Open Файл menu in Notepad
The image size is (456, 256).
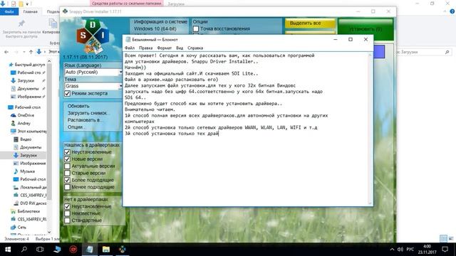pyautogui.click(x=130, y=48)
